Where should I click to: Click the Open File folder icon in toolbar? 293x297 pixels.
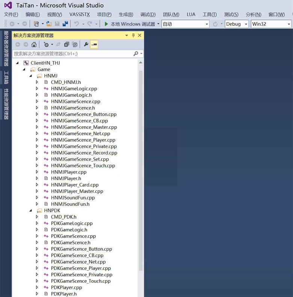pos(49,24)
